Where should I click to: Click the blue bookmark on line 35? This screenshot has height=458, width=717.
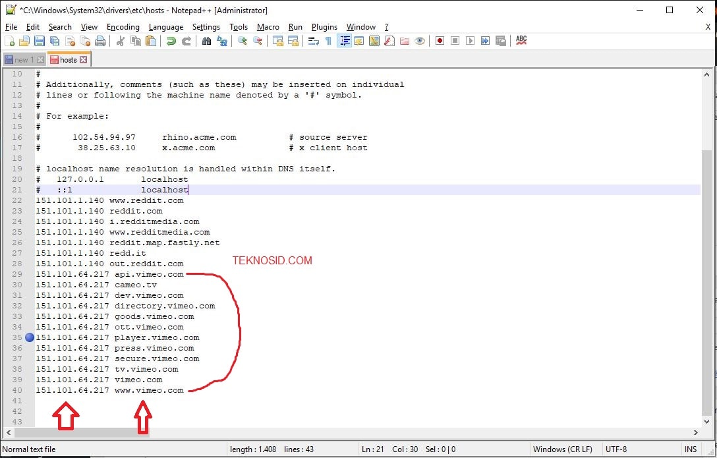(30, 337)
